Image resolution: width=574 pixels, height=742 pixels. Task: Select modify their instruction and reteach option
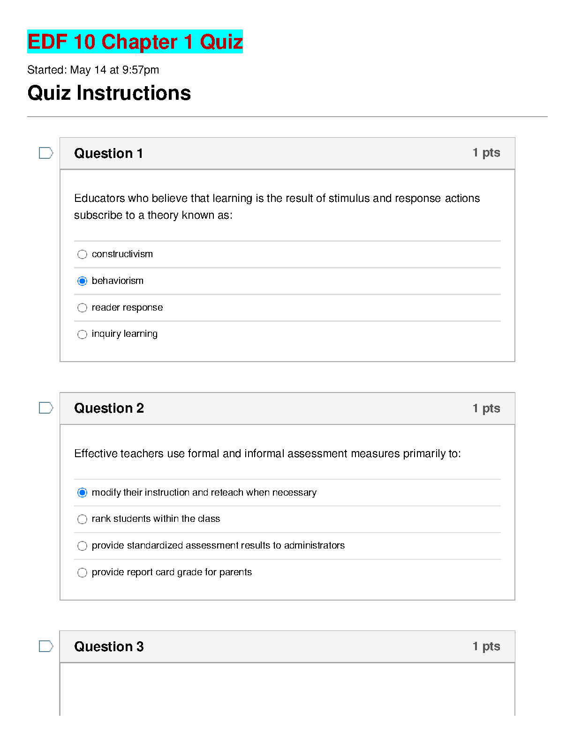click(x=82, y=493)
